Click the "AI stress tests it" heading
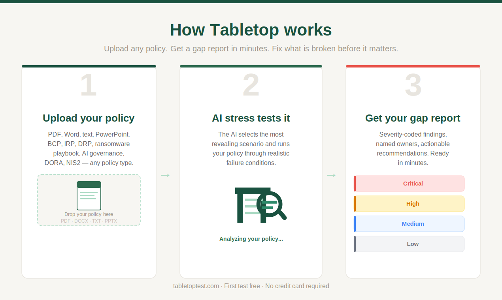The image size is (502, 300). point(251,118)
